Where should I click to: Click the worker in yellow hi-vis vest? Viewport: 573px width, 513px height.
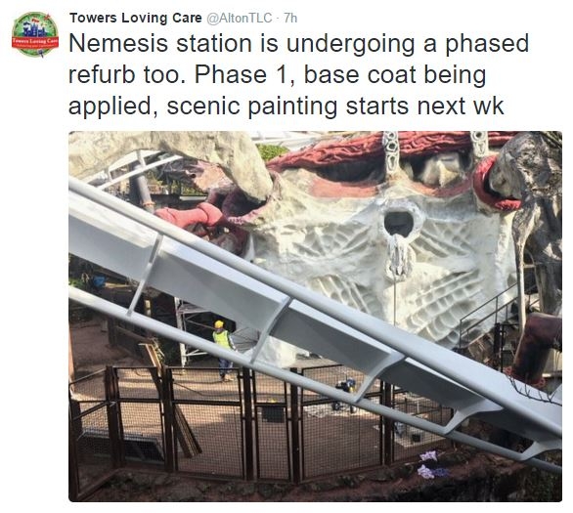pyautogui.click(x=224, y=350)
